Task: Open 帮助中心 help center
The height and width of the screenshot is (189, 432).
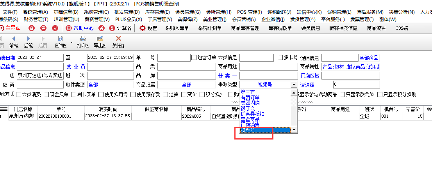Action: 80,28
